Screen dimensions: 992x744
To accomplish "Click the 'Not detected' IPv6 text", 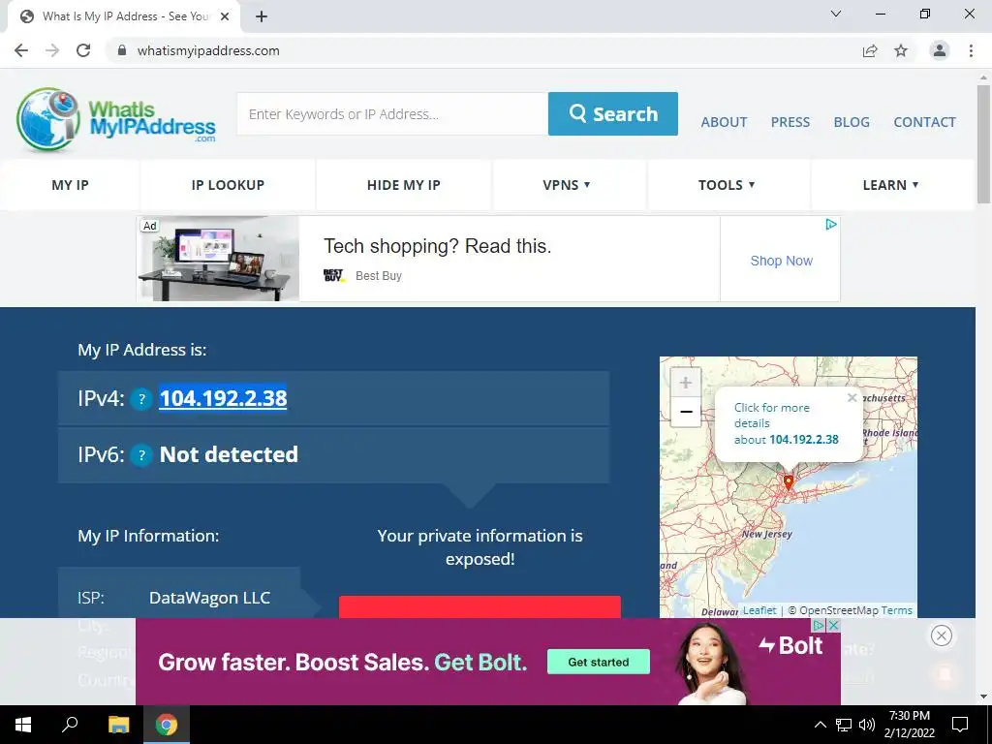I will tap(229, 455).
